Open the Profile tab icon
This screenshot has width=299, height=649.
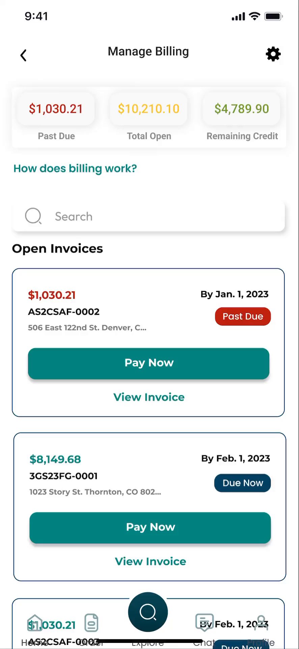(x=261, y=623)
